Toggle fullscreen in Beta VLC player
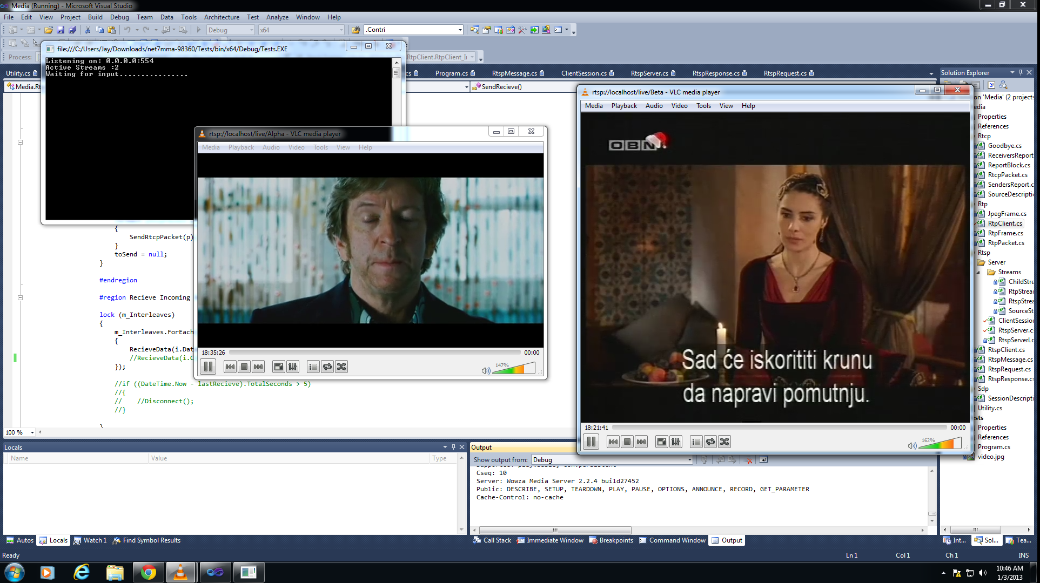Screen dimensions: 1040x583 662,442
